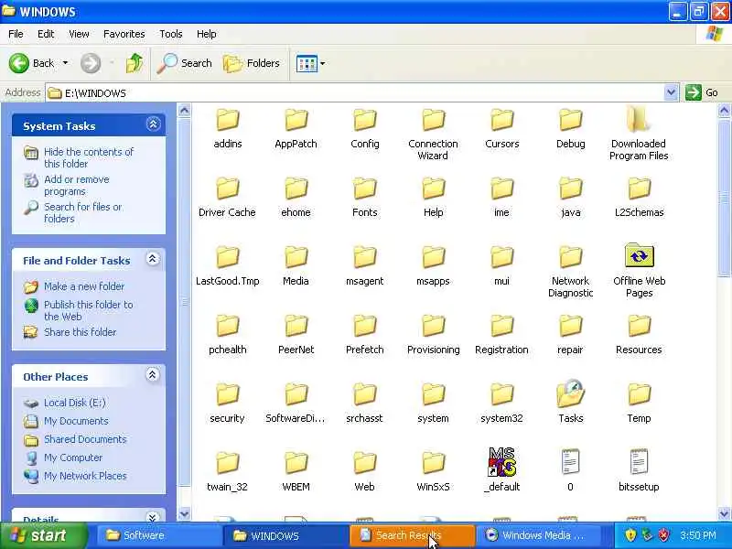Collapse the Other Places panel
Viewport: 732px width, 549px height.
152,375
